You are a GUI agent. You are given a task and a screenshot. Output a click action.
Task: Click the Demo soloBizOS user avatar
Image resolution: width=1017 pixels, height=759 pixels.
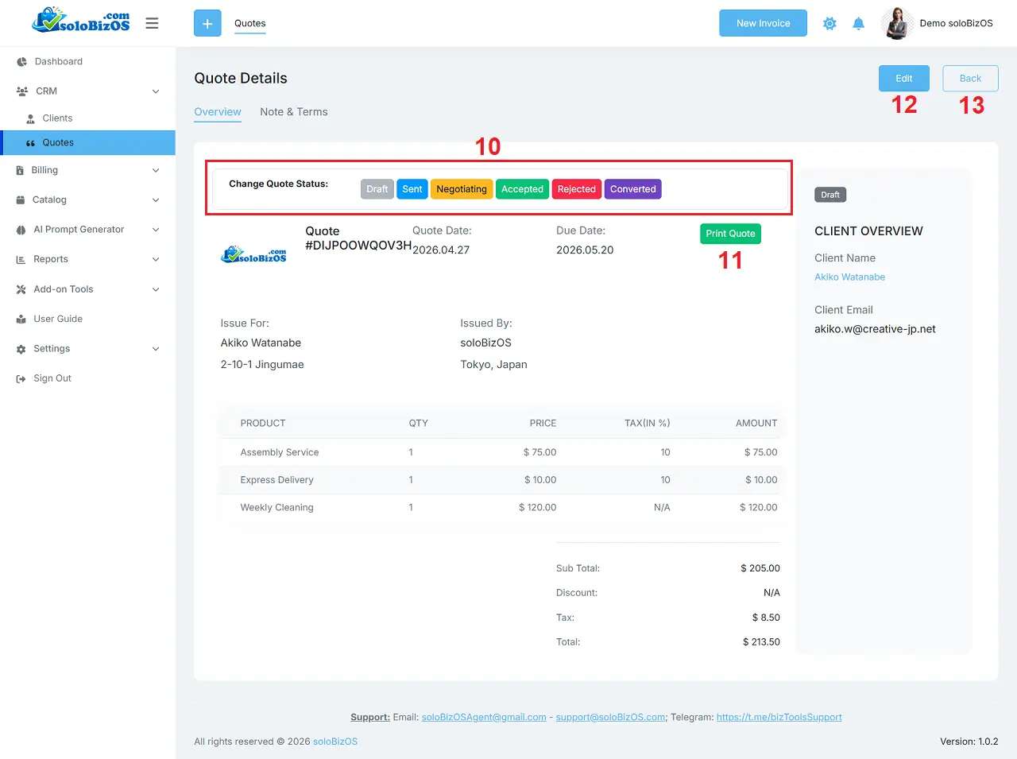click(x=897, y=23)
